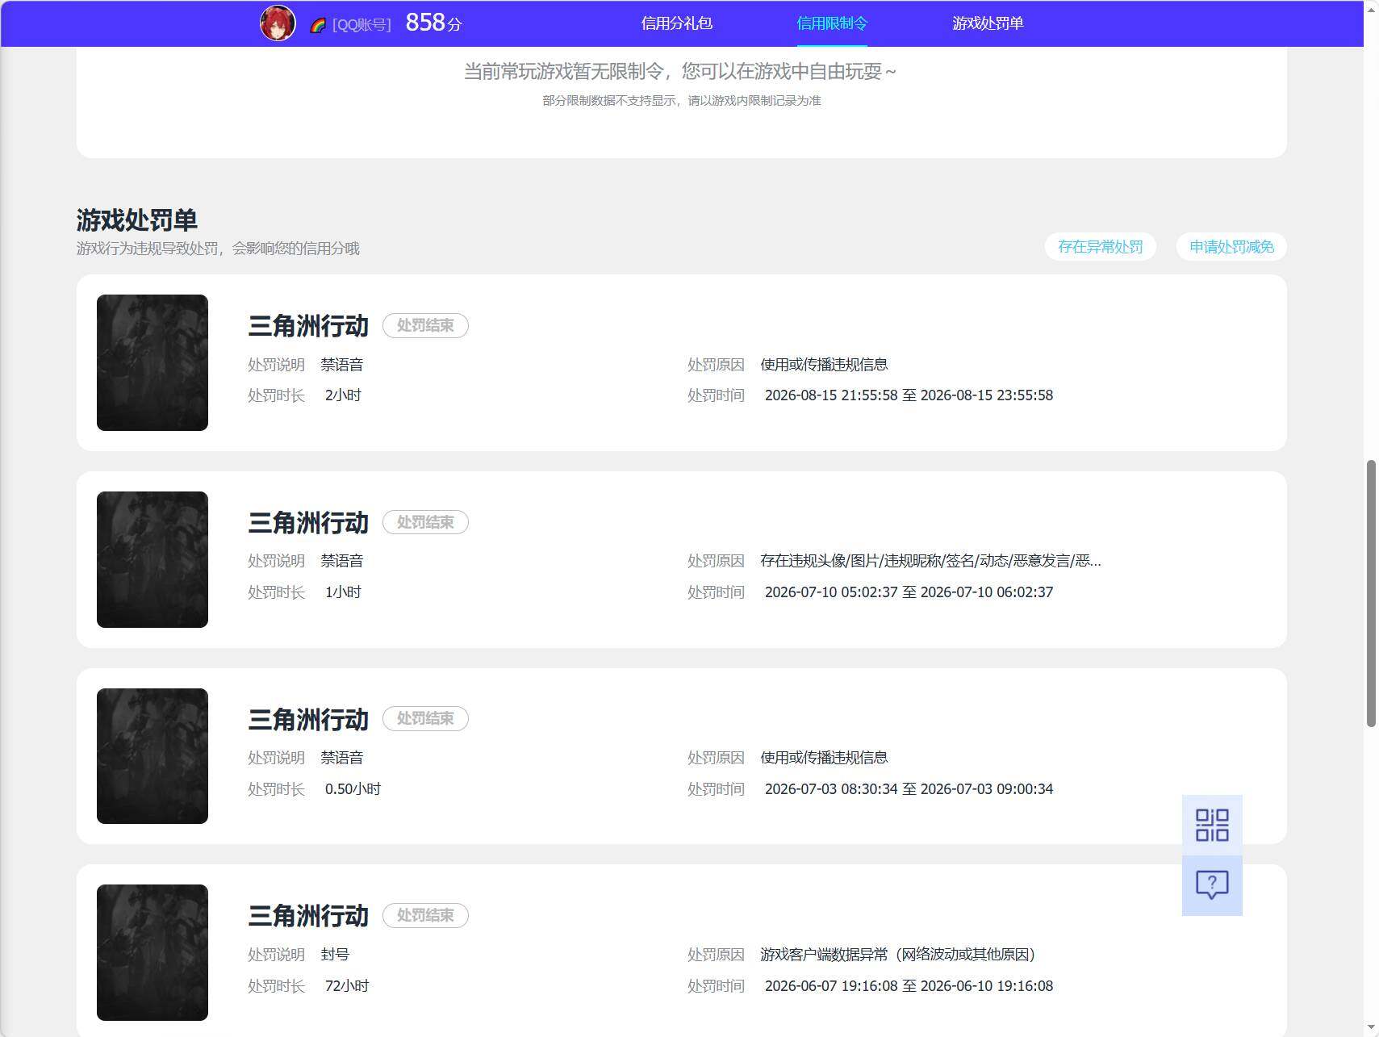Click the scrollbar down arrow

click(x=1371, y=1028)
